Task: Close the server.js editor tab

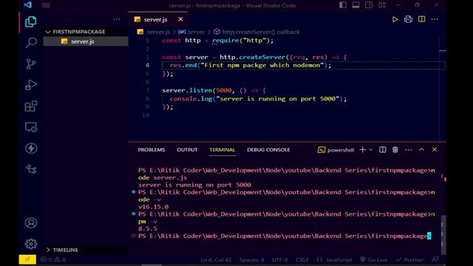Action: click(180, 19)
